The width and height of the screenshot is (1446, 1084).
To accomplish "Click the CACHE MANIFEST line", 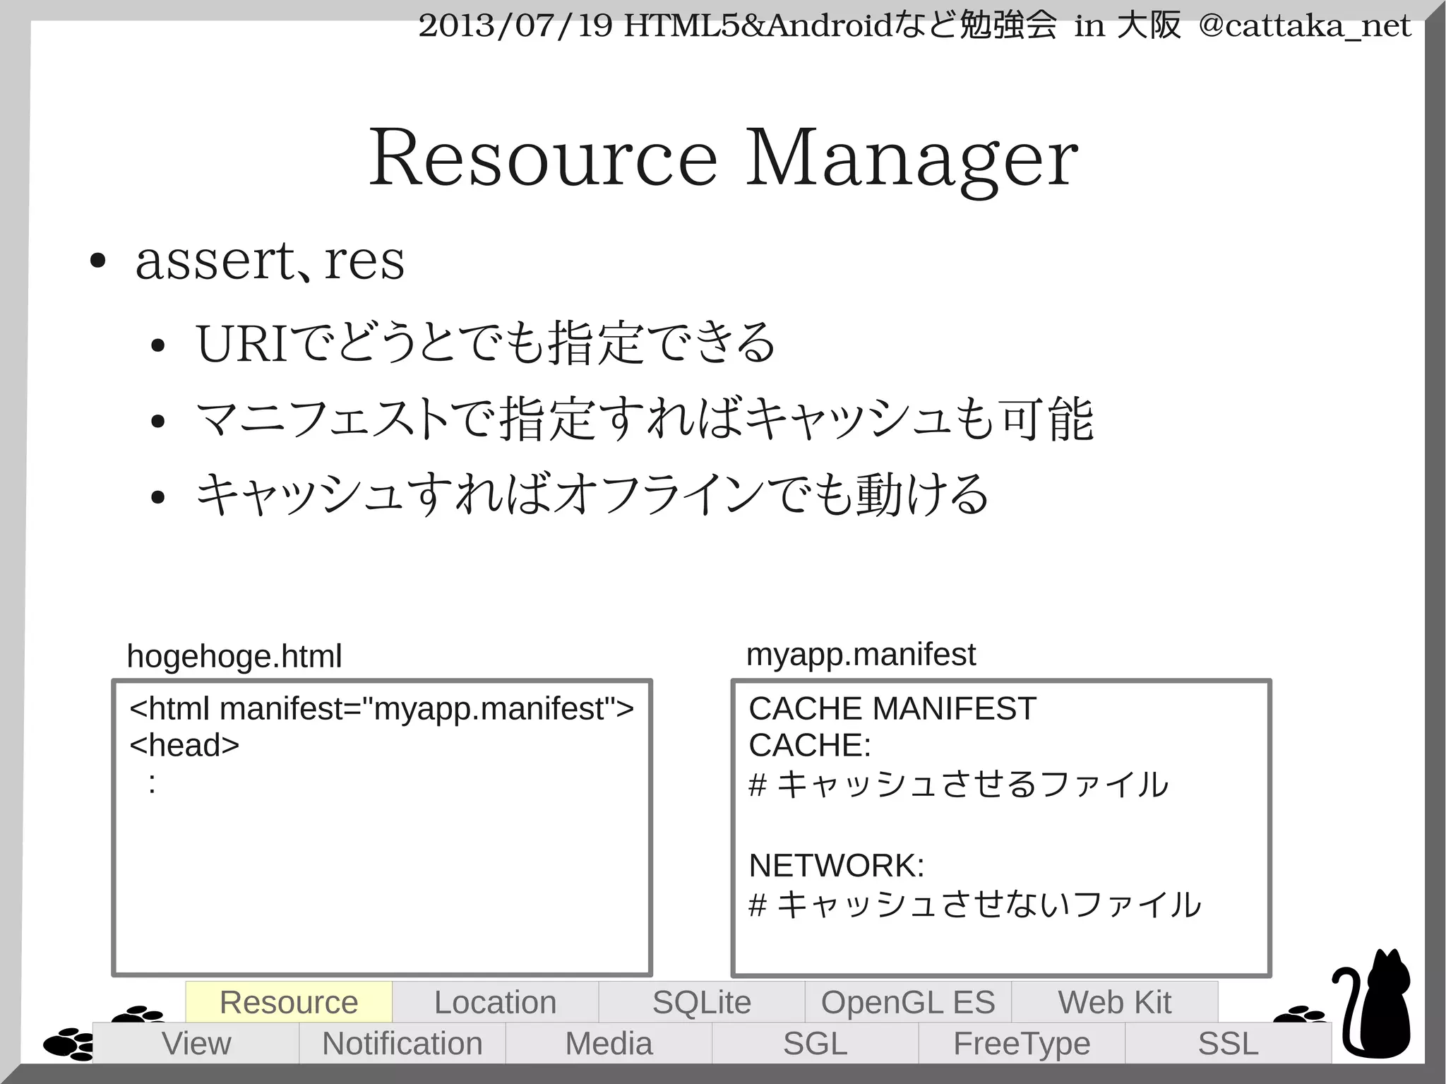I will coord(892,708).
